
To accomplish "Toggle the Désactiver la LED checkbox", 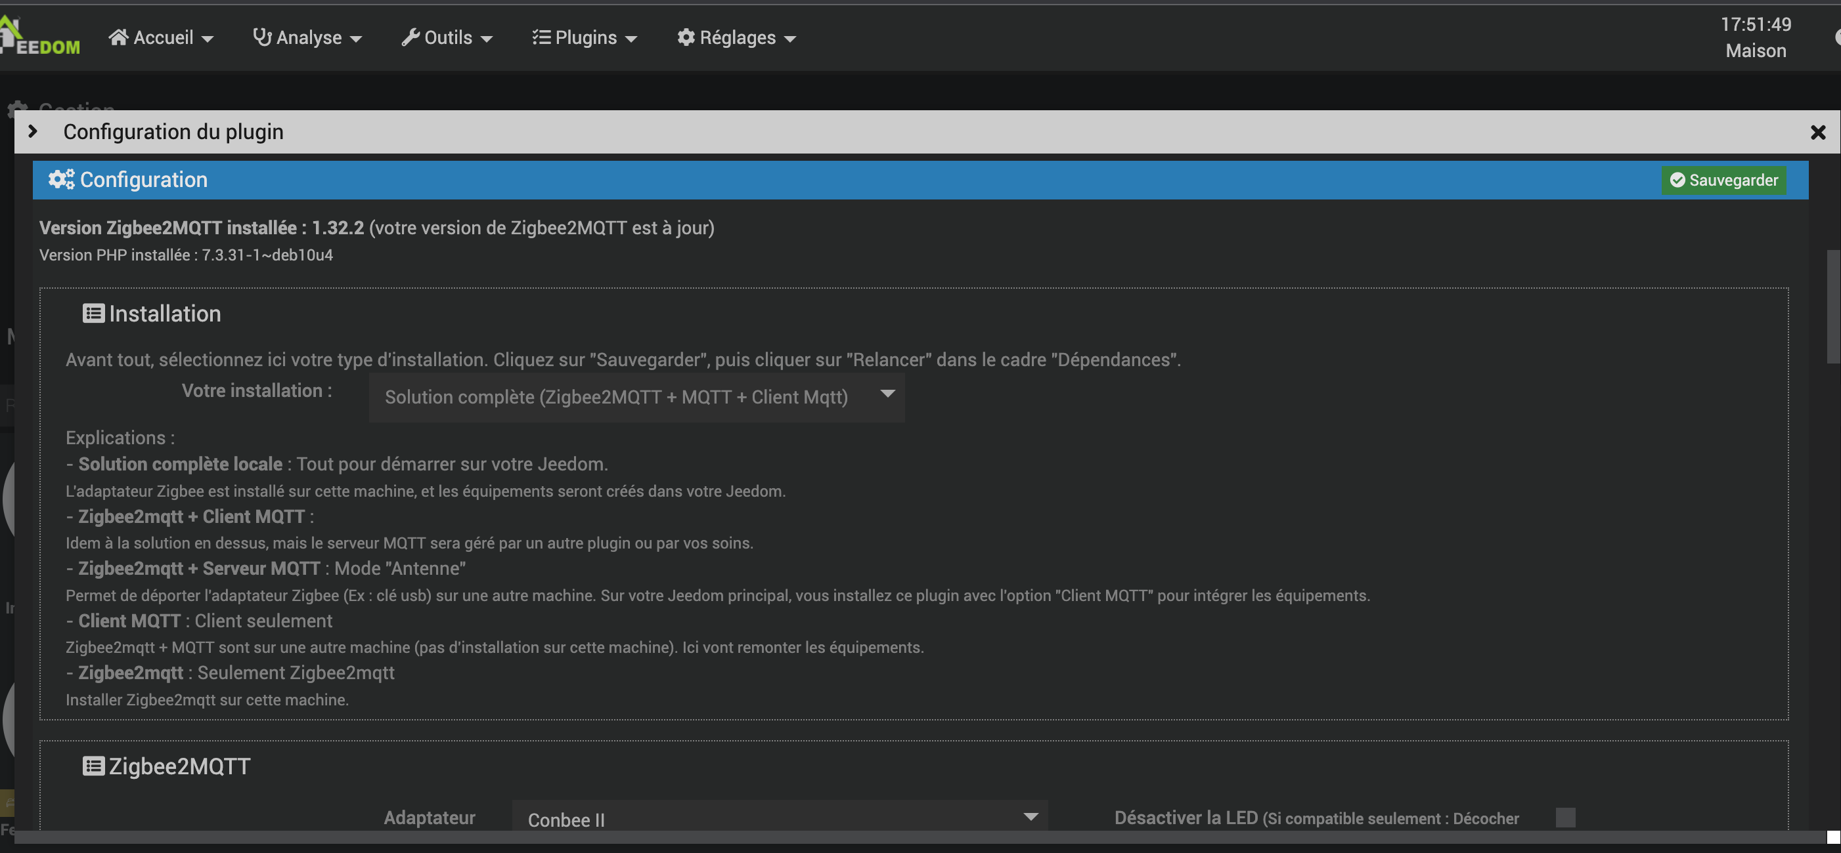I will point(1565,818).
